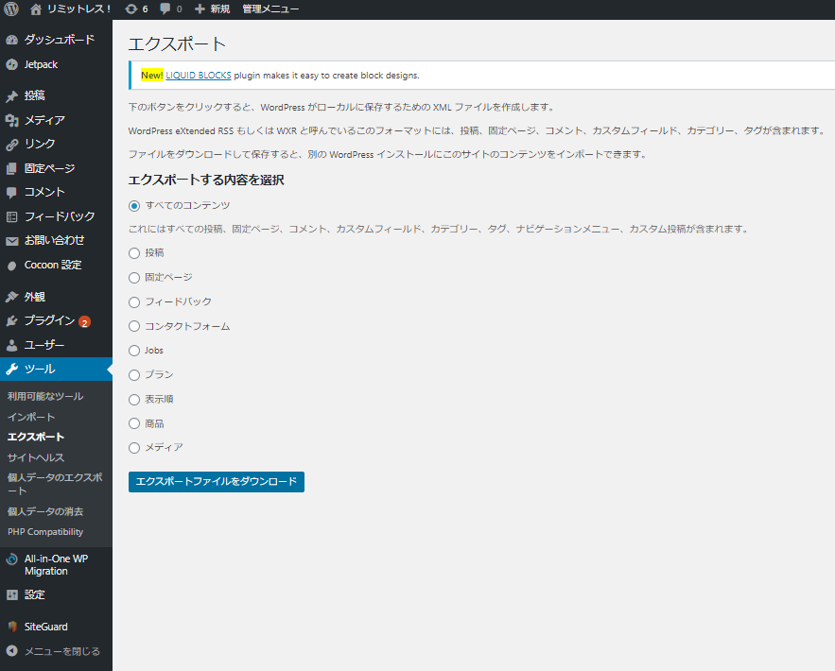
Task: Click the リミットレス! site name link
Action: click(x=78, y=9)
